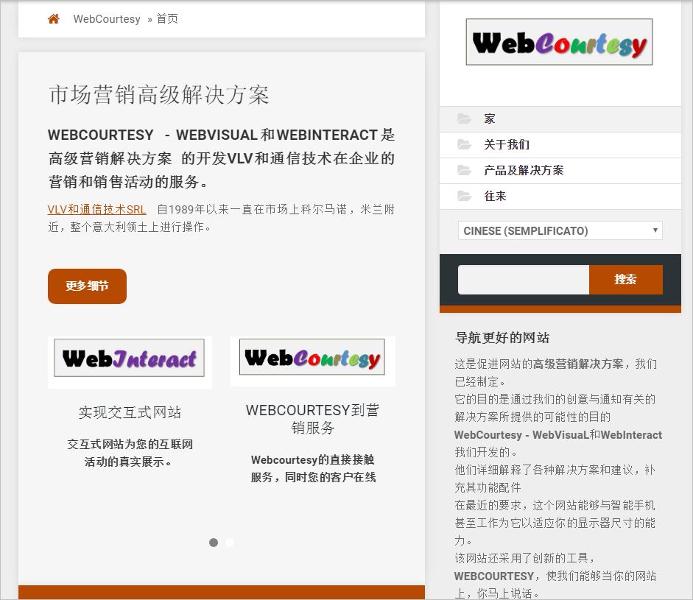Open the 往来 menu item
Screen dimensions: 693x600
pyautogui.click(x=560, y=196)
